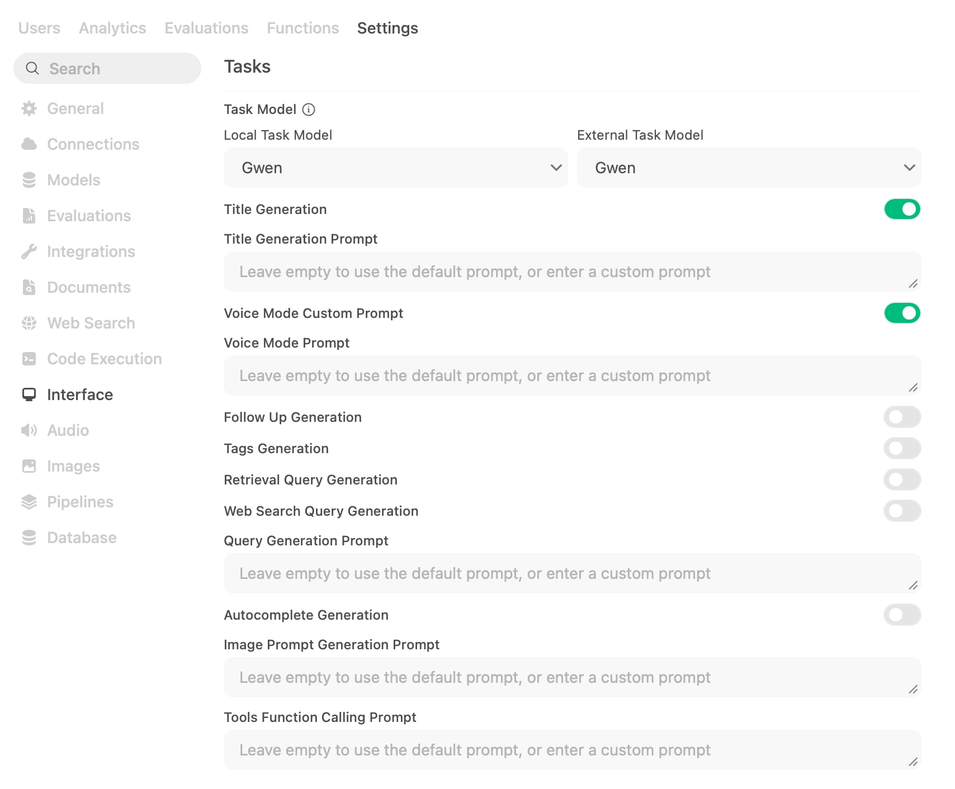Open Audio settings via speaker icon
Image resolution: width=955 pixels, height=789 pixels.
coord(29,430)
